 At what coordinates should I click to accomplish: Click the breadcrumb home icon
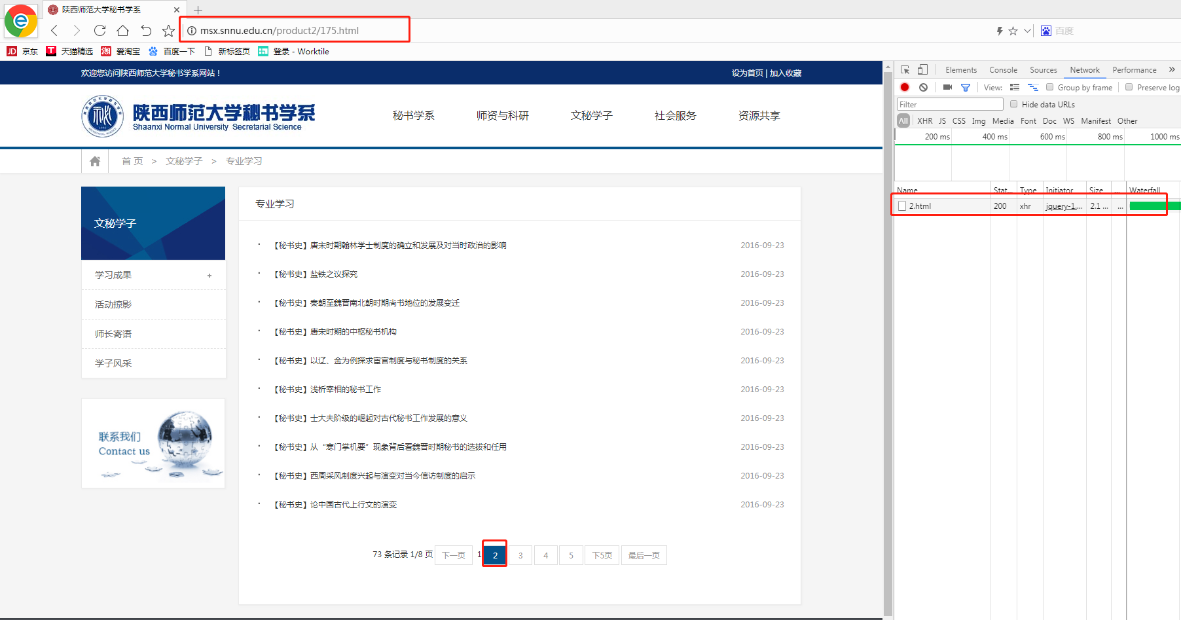(95, 161)
